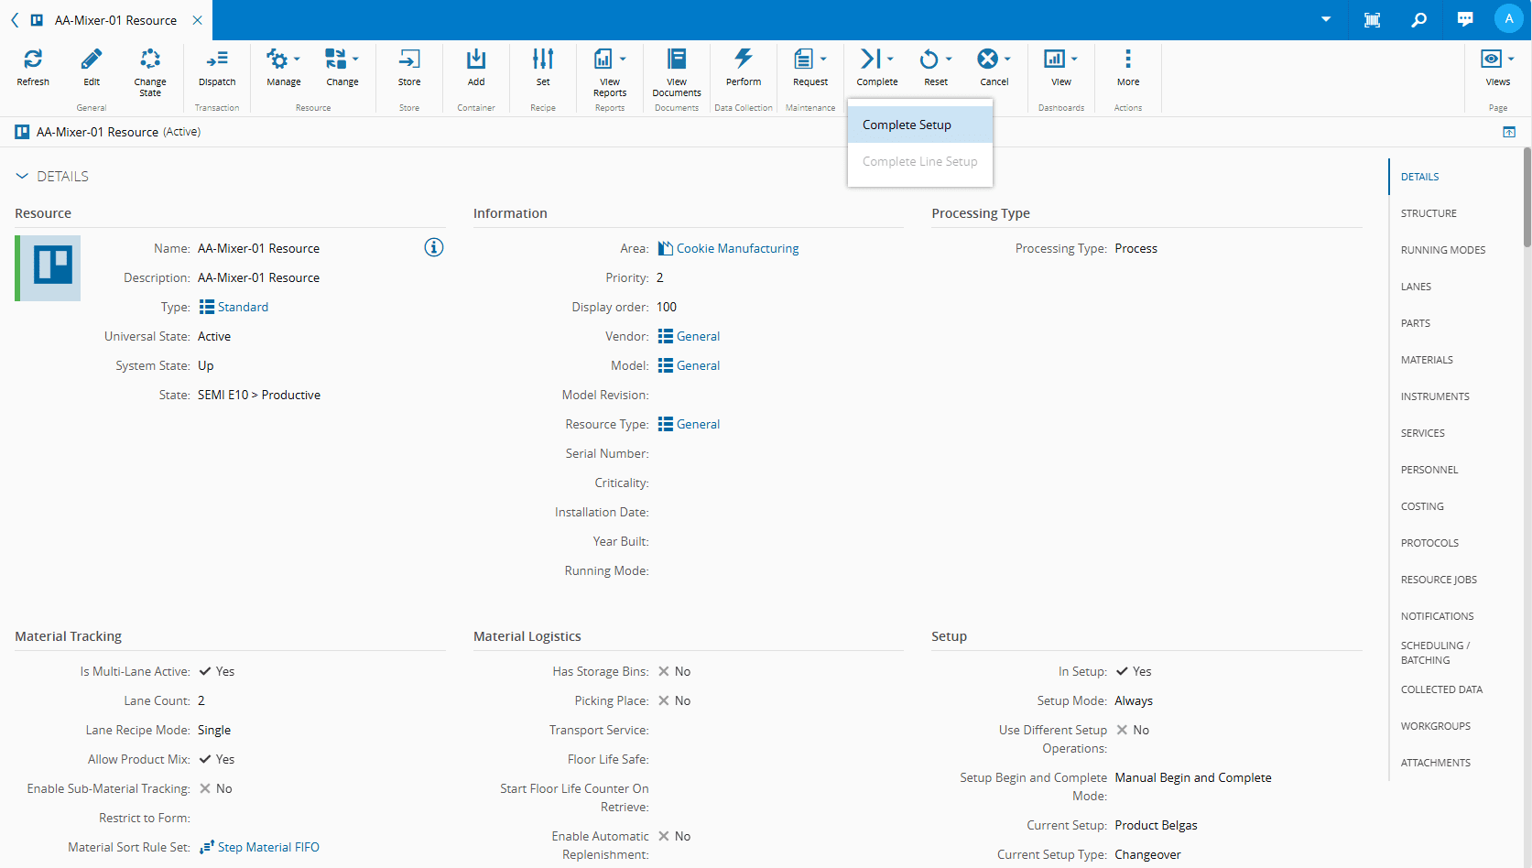Image resolution: width=1532 pixels, height=868 pixels.
Task: Close the AA-Mixer-01 Resource tab
Action: click(198, 20)
